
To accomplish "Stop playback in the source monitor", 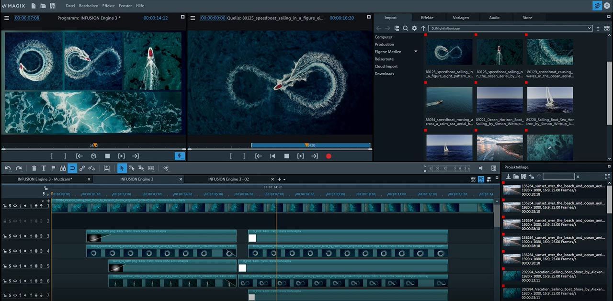I will point(286,156).
